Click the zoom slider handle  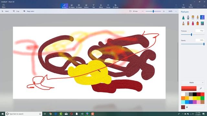[x=153, y=11]
